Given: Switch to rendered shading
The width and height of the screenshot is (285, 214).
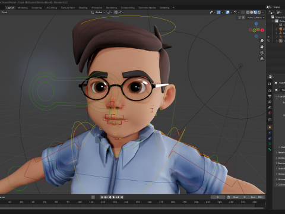Looking at the screenshot, I should coord(259,12).
